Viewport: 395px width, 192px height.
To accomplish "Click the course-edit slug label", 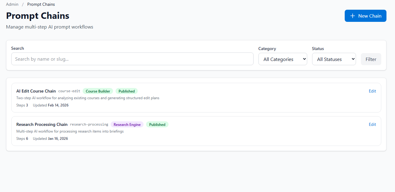I will pyautogui.click(x=69, y=91).
